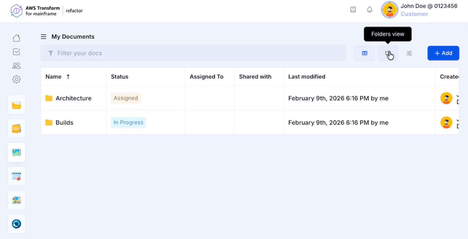Screen dimensions: 468x239
Task: Open the users group icon in sidebar
Action: point(17,66)
